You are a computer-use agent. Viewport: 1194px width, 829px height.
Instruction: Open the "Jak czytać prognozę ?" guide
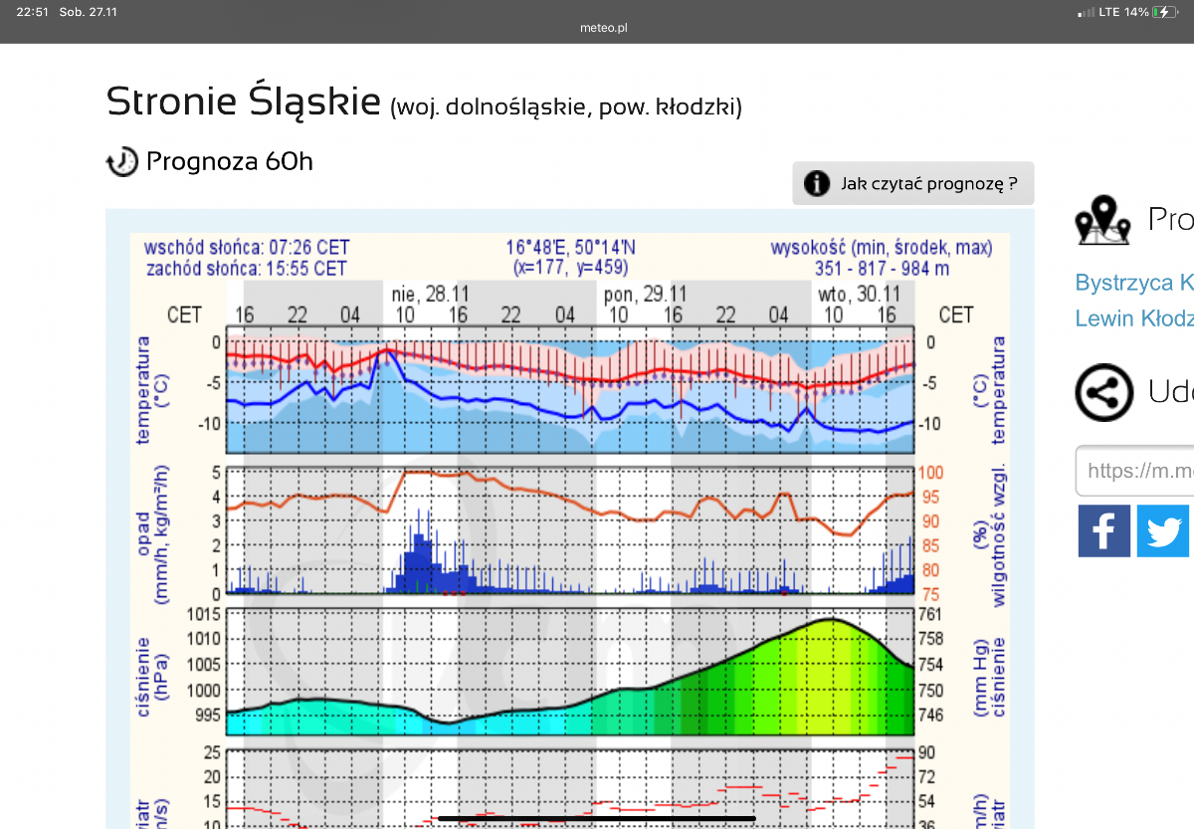[x=913, y=184]
